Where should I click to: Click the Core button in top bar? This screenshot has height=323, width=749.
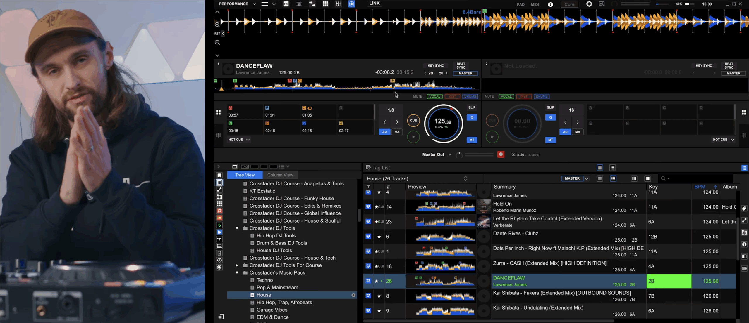point(569,4)
